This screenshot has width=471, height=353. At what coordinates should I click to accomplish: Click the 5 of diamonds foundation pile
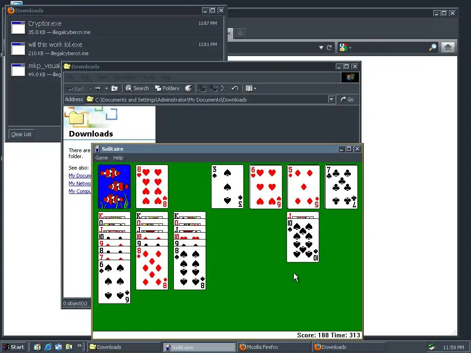pyautogui.click(x=304, y=187)
